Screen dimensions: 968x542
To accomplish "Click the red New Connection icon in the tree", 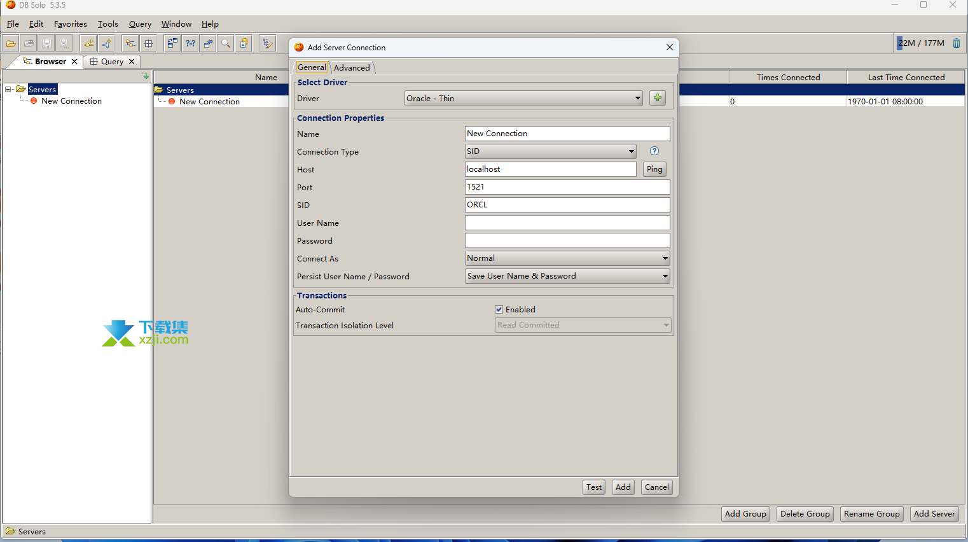I will 34,101.
